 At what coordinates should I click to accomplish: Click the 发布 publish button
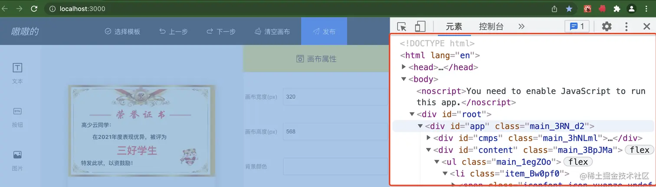click(x=324, y=31)
